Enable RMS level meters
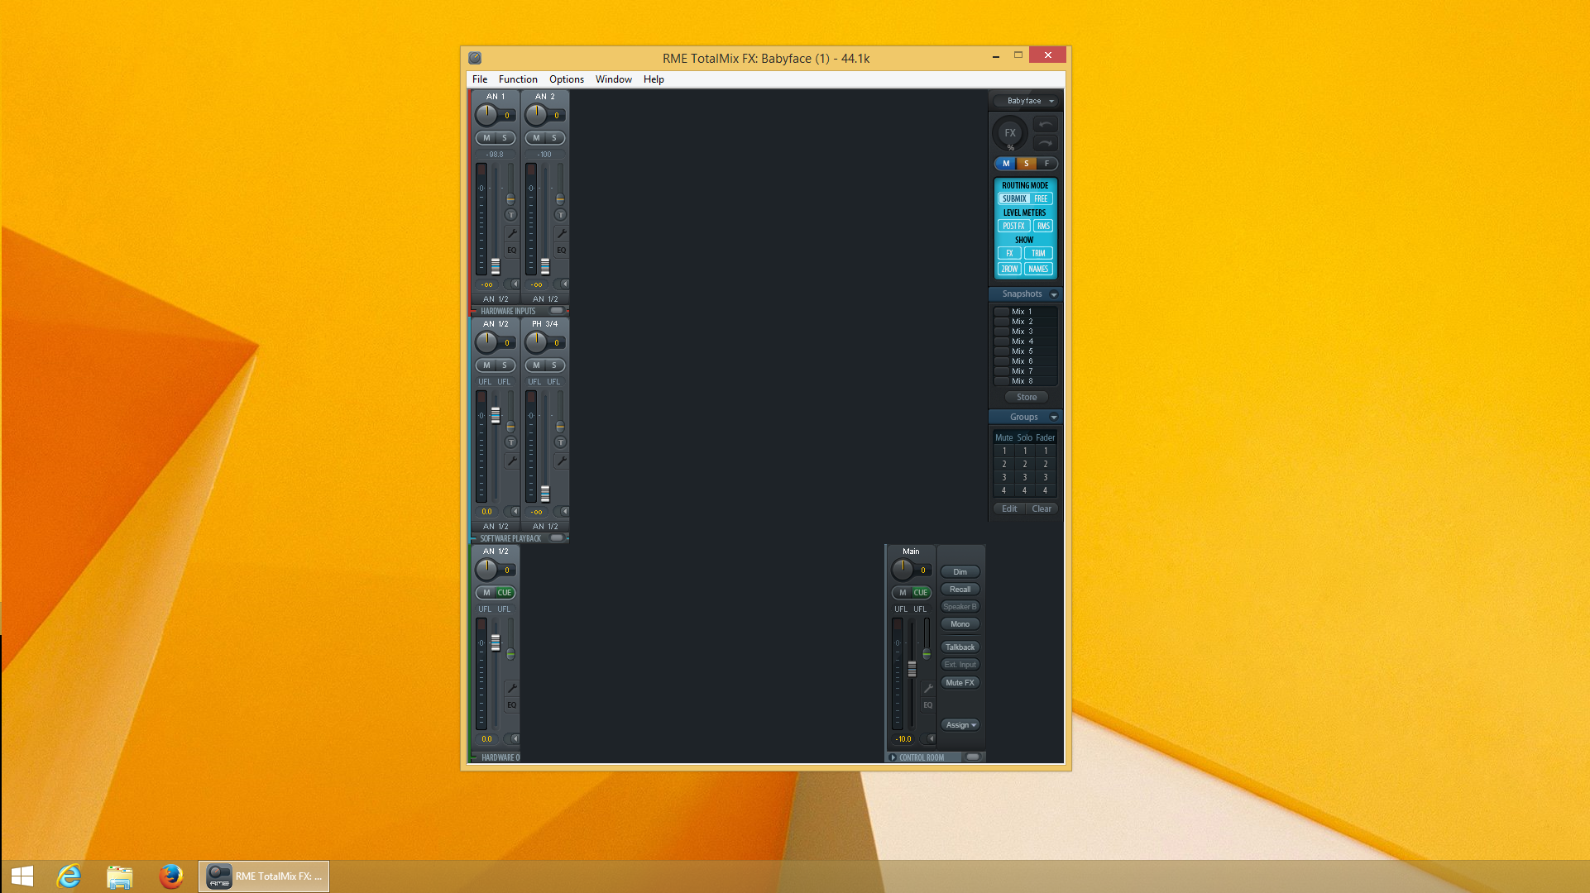Screen dimensions: 1590x893 [x=1043, y=226]
